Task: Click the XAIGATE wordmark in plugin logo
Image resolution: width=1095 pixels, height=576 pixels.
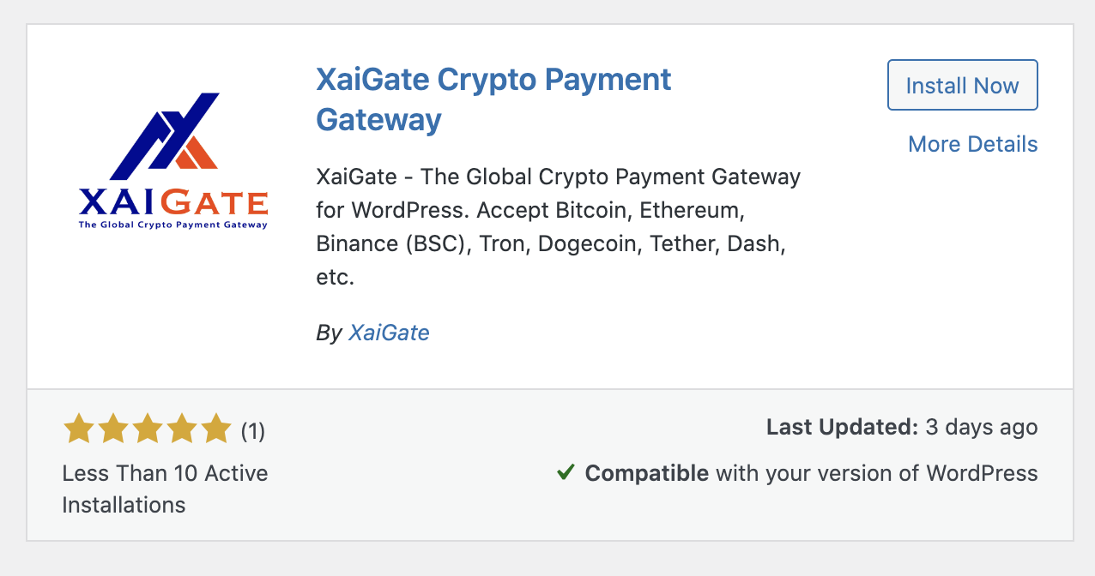Action: coord(173,202)
